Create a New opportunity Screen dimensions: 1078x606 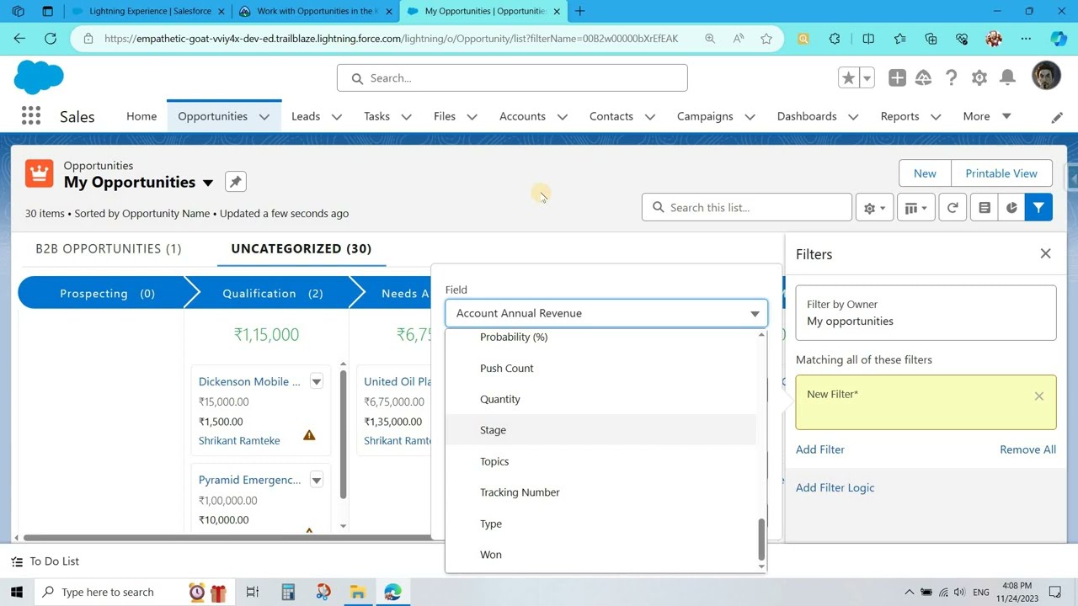pos(925,173)
